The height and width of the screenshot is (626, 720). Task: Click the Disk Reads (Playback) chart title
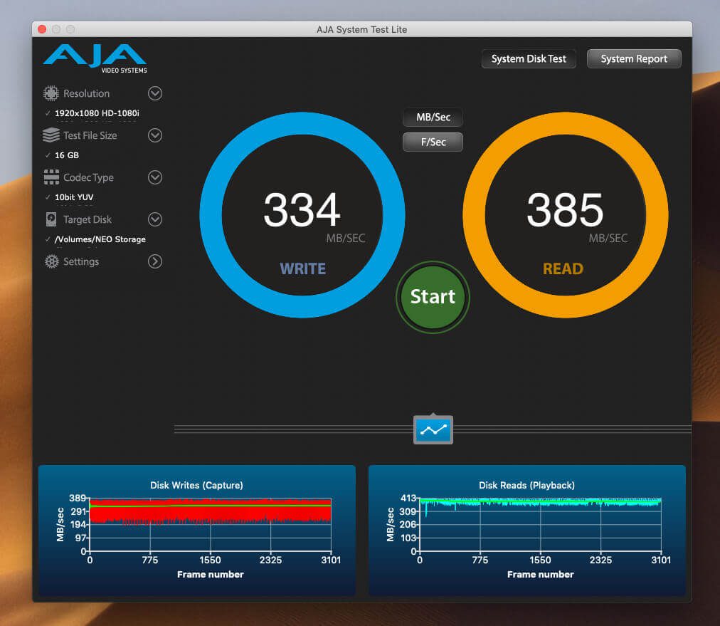coord(526,486)
